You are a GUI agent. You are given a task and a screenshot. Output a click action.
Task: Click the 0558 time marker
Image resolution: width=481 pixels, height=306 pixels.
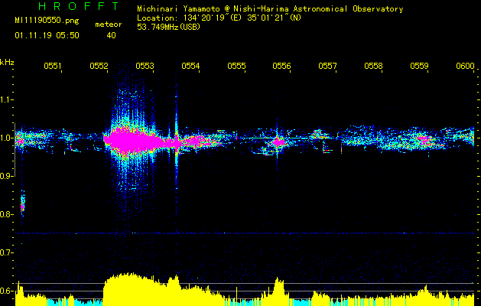pos(373,66)
